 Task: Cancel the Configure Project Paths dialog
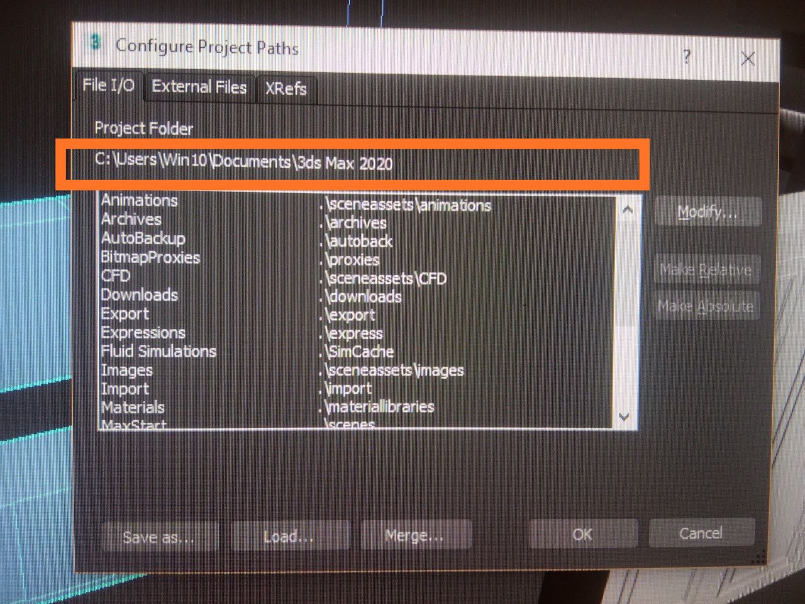click(x=701, y=533)
